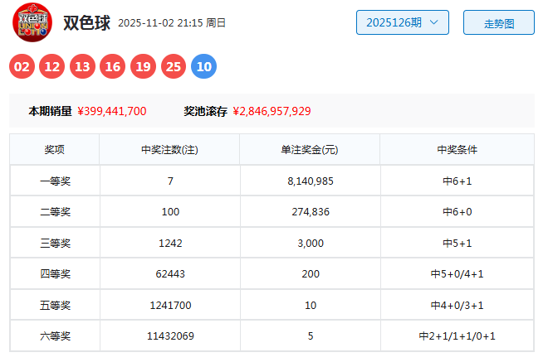This screenshot has width=548, height=362.
Task: Click the 本期销量 sales amount
Action: click(112, 111)
